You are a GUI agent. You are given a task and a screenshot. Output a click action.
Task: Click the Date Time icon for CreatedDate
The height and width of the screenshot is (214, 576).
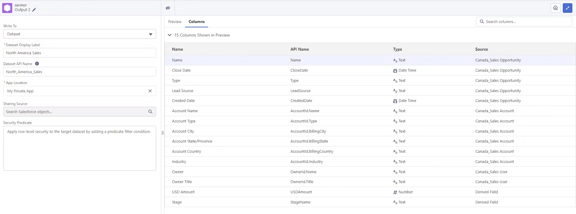tap(395, 101)
